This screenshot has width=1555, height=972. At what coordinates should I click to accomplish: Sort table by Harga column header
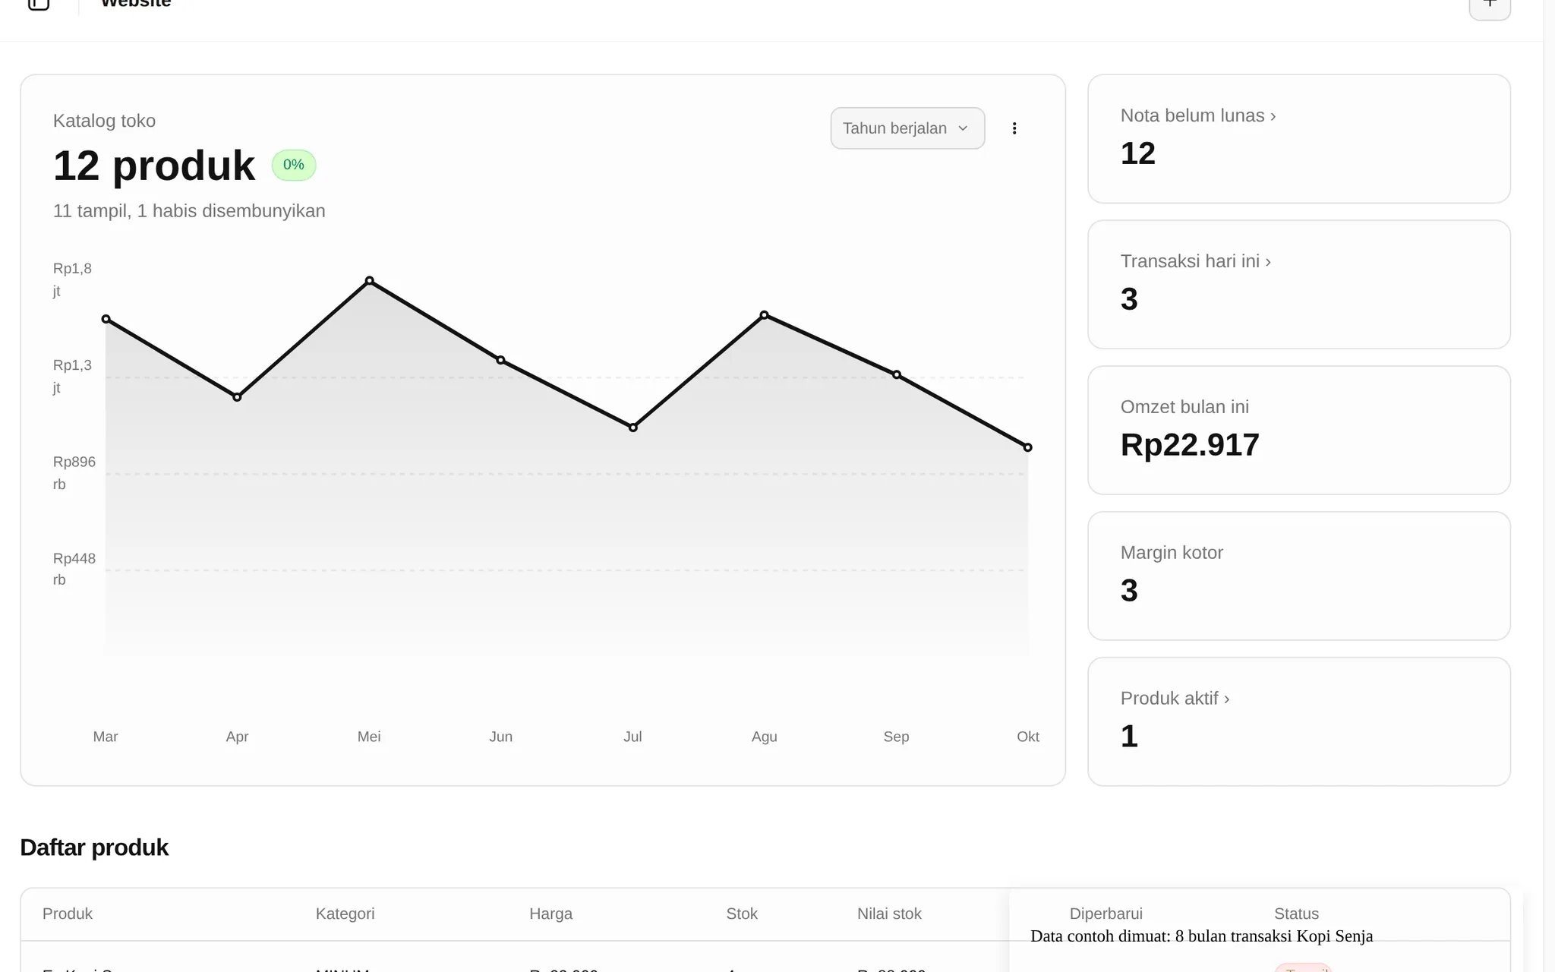pos(551,914)
